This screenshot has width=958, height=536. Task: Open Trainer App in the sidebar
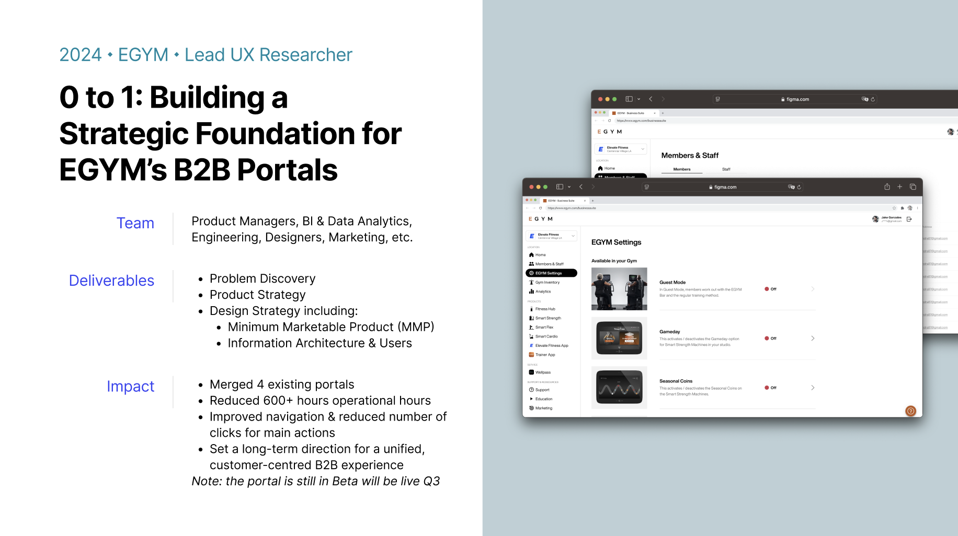pos(542,355)
